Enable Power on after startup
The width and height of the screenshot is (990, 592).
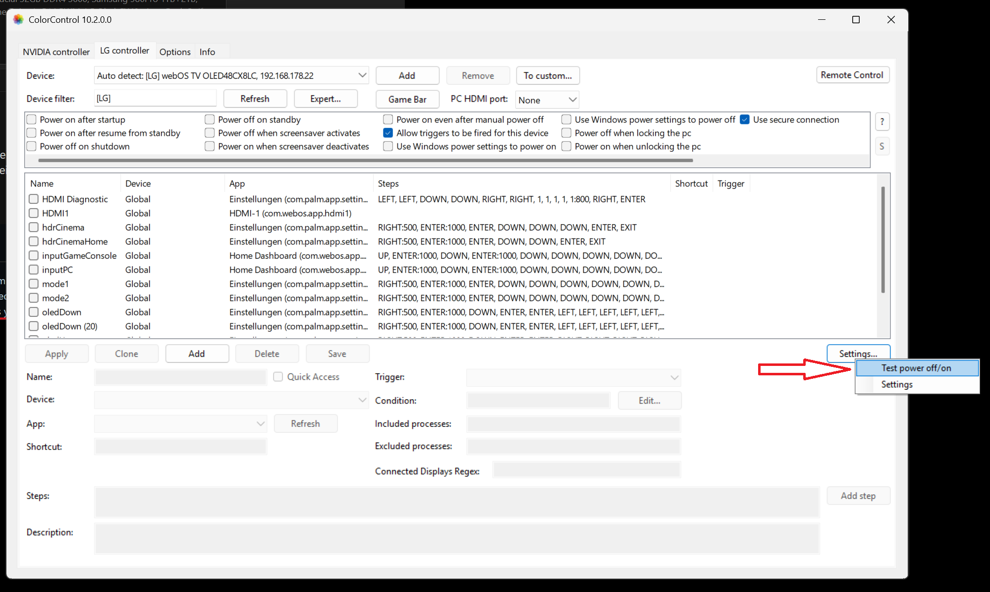coord(32,119)
